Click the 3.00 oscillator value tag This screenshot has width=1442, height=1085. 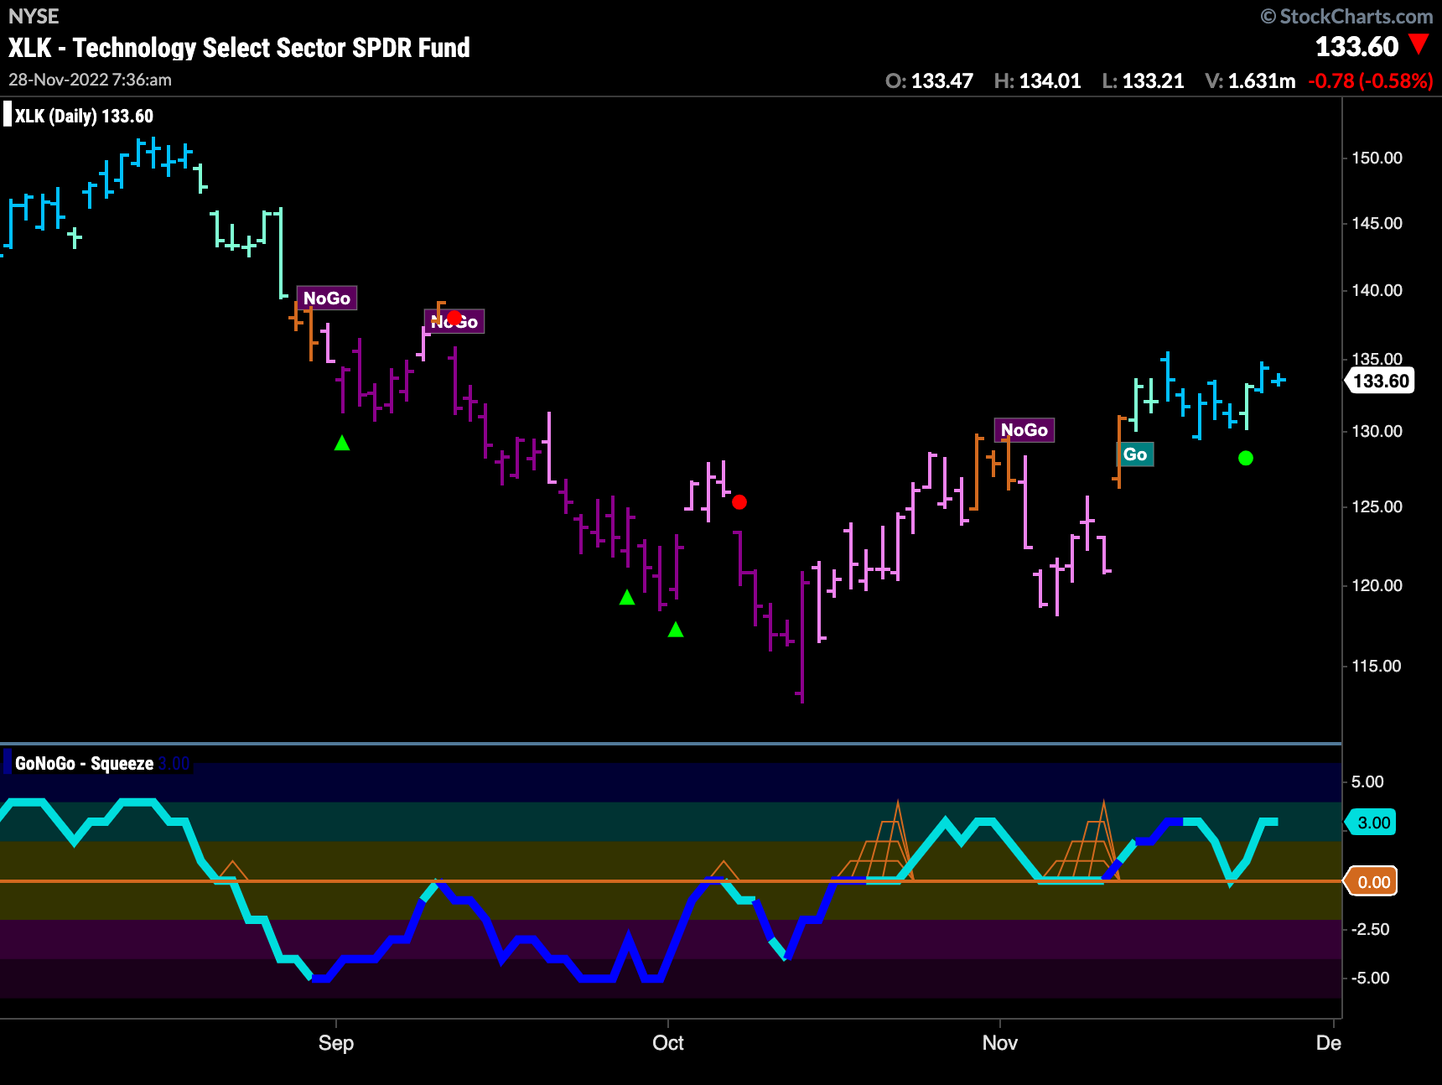point(1372,823)
